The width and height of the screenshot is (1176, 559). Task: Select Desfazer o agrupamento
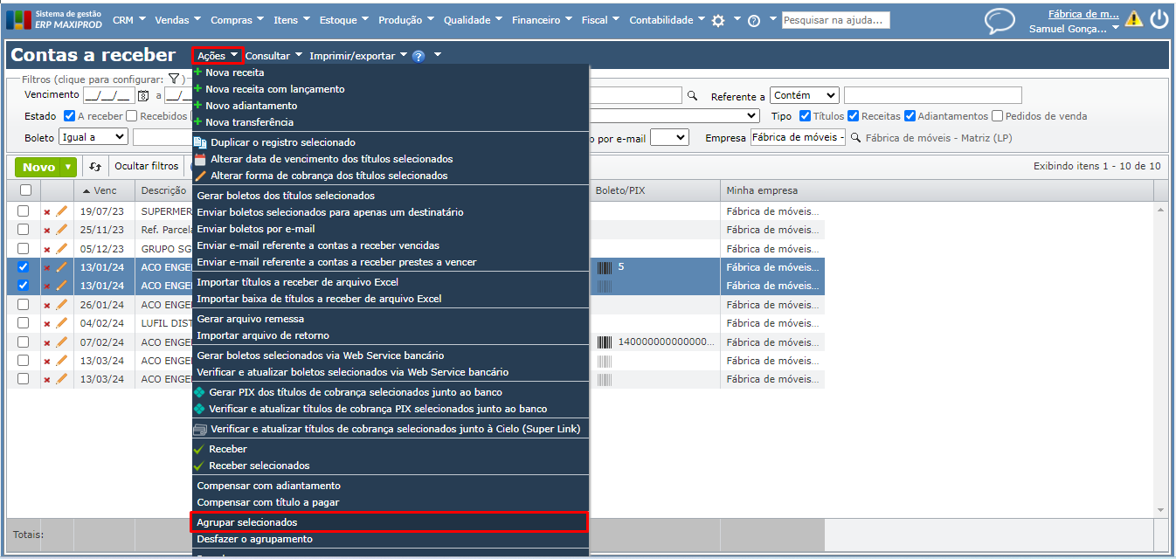(x=255, y=539)
